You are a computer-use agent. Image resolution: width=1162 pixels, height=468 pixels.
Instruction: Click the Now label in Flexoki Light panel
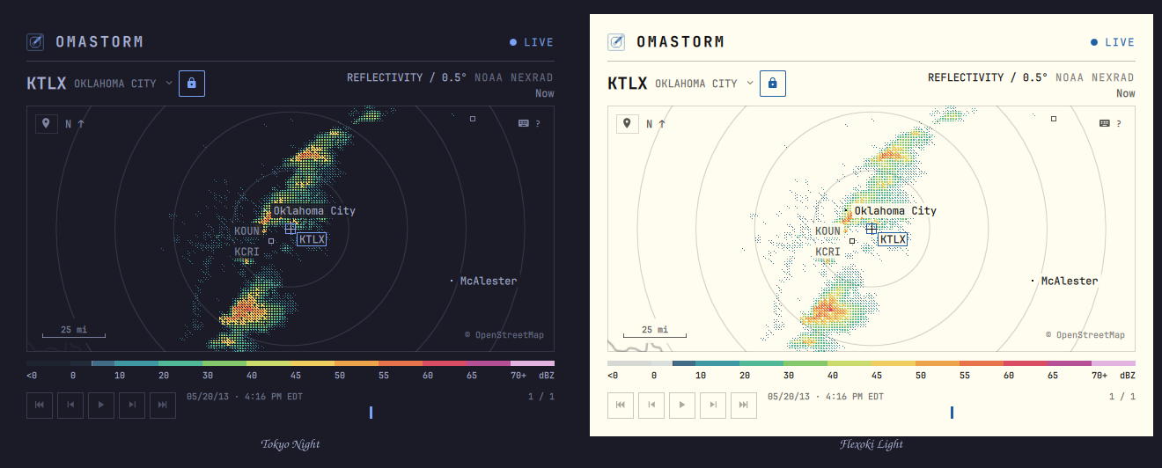point(1126,93)
